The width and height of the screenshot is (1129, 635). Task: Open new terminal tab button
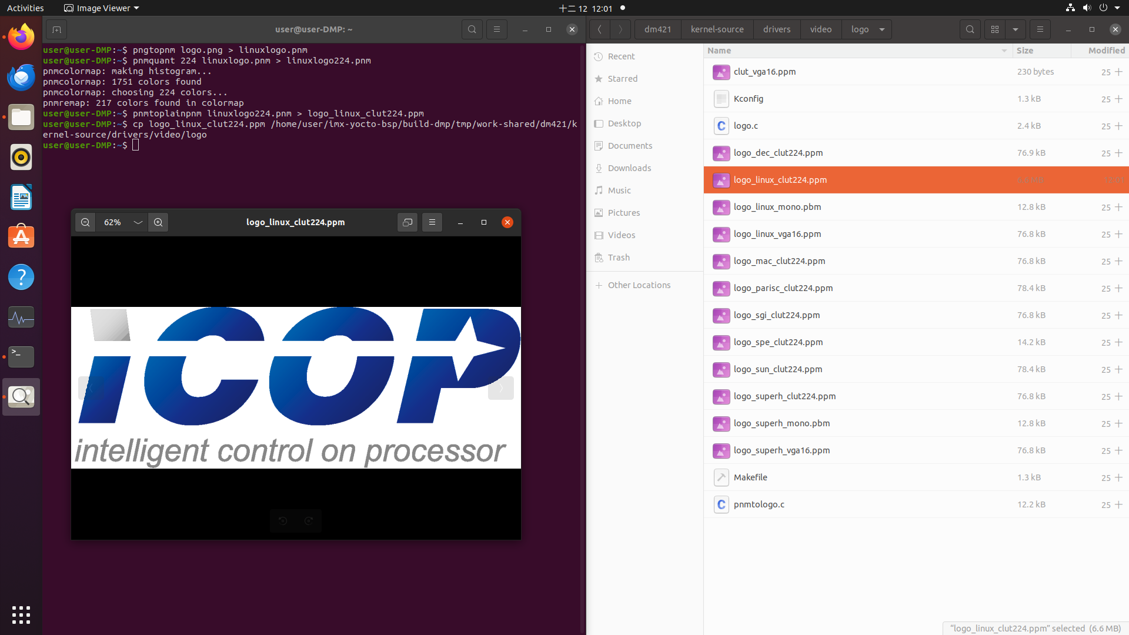[x=56, y=29]
